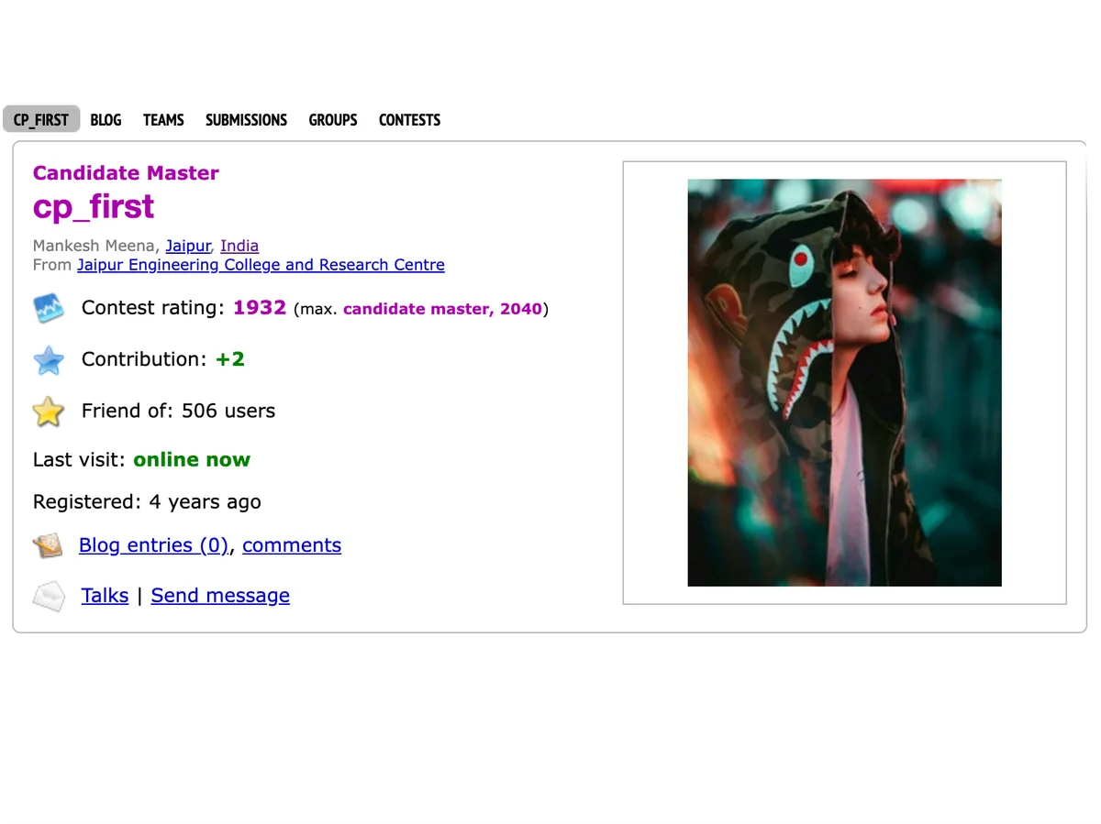This screenshot has height=824, width=1101.
Task: Open the TEAMS tab
Action: (163, 120)
